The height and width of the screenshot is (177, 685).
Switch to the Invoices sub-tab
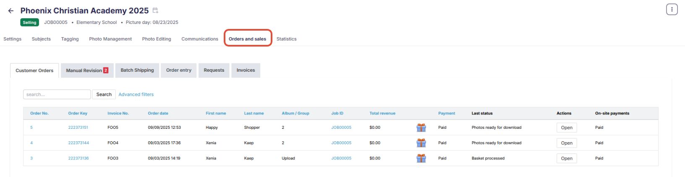[x=246, y=70]
